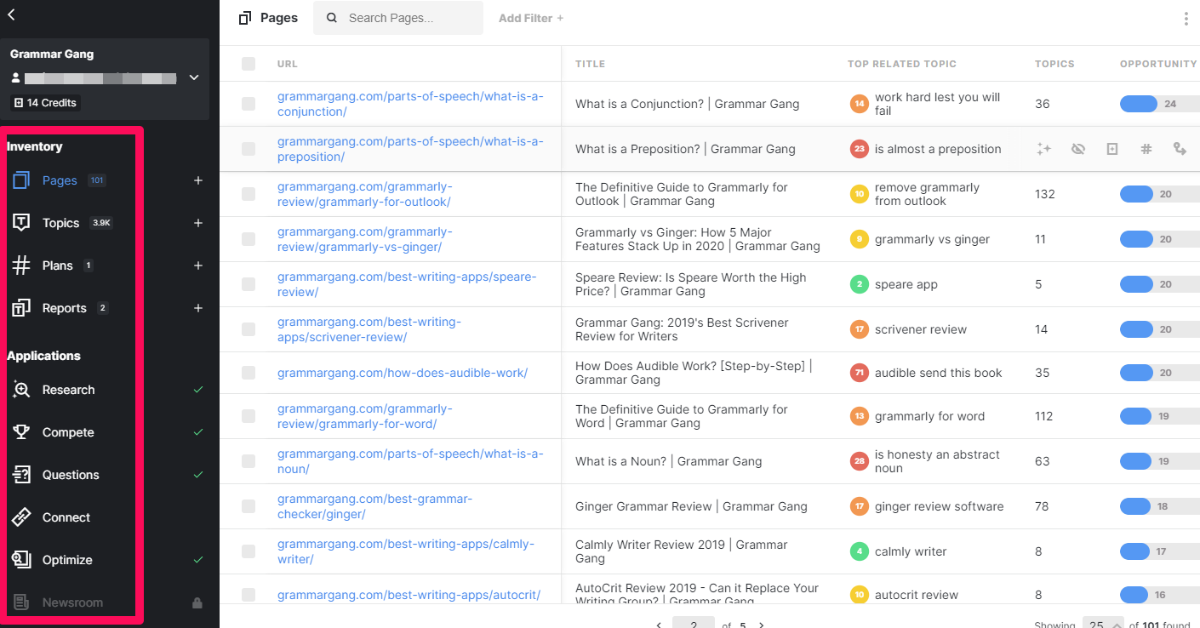Image resolution: width=1200 pixels, height=628 pixels.
Task: Check the what-is-a-preposition row checkbox
Action: (x=249, y=149)
